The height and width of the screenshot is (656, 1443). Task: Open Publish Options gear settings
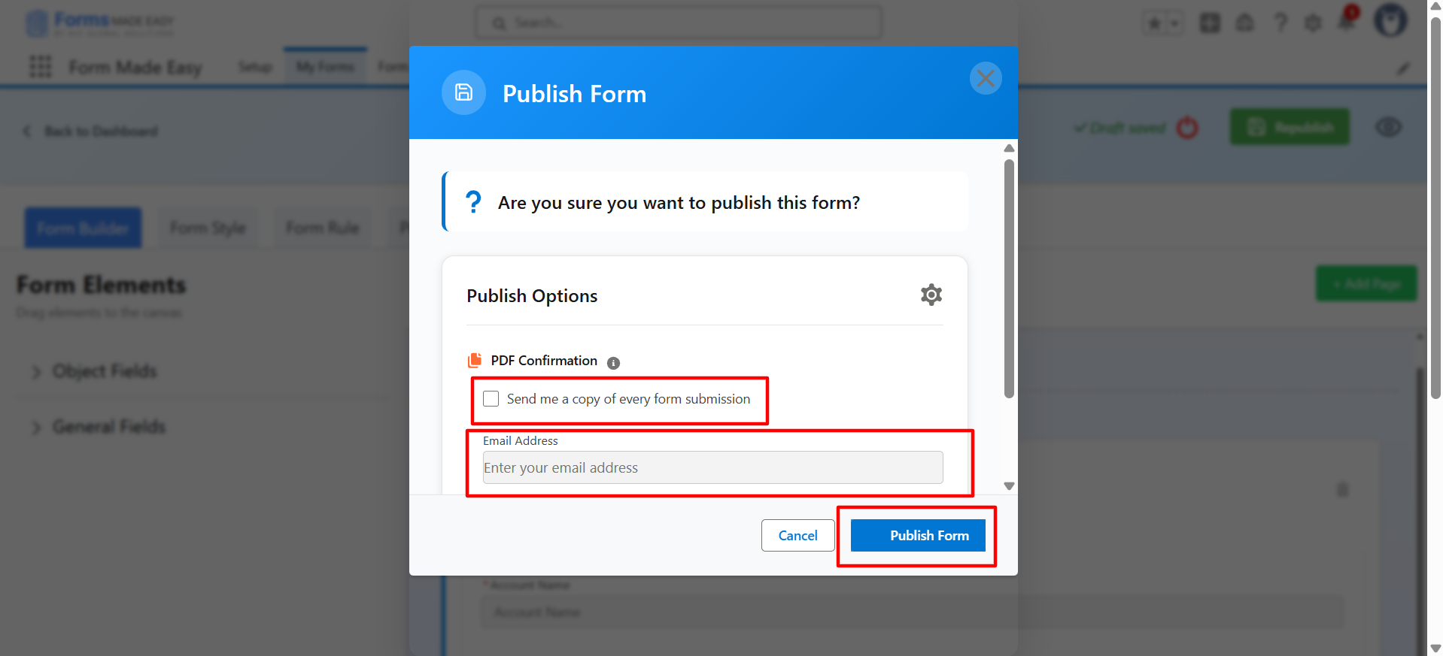coord(931,295)
